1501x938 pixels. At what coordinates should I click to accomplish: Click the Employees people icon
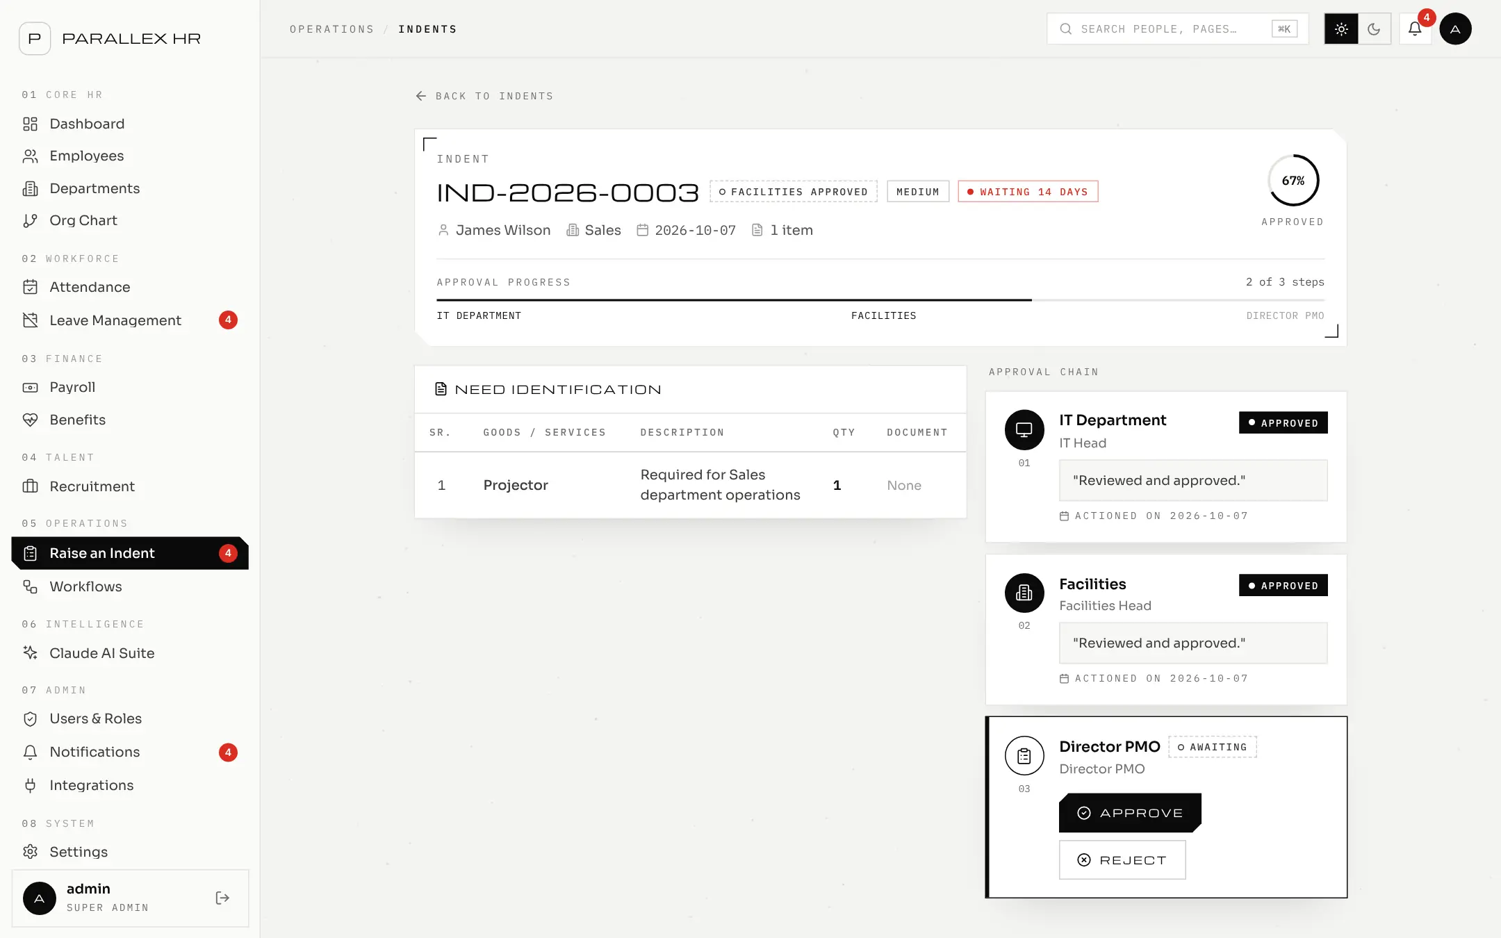(30, 156)
